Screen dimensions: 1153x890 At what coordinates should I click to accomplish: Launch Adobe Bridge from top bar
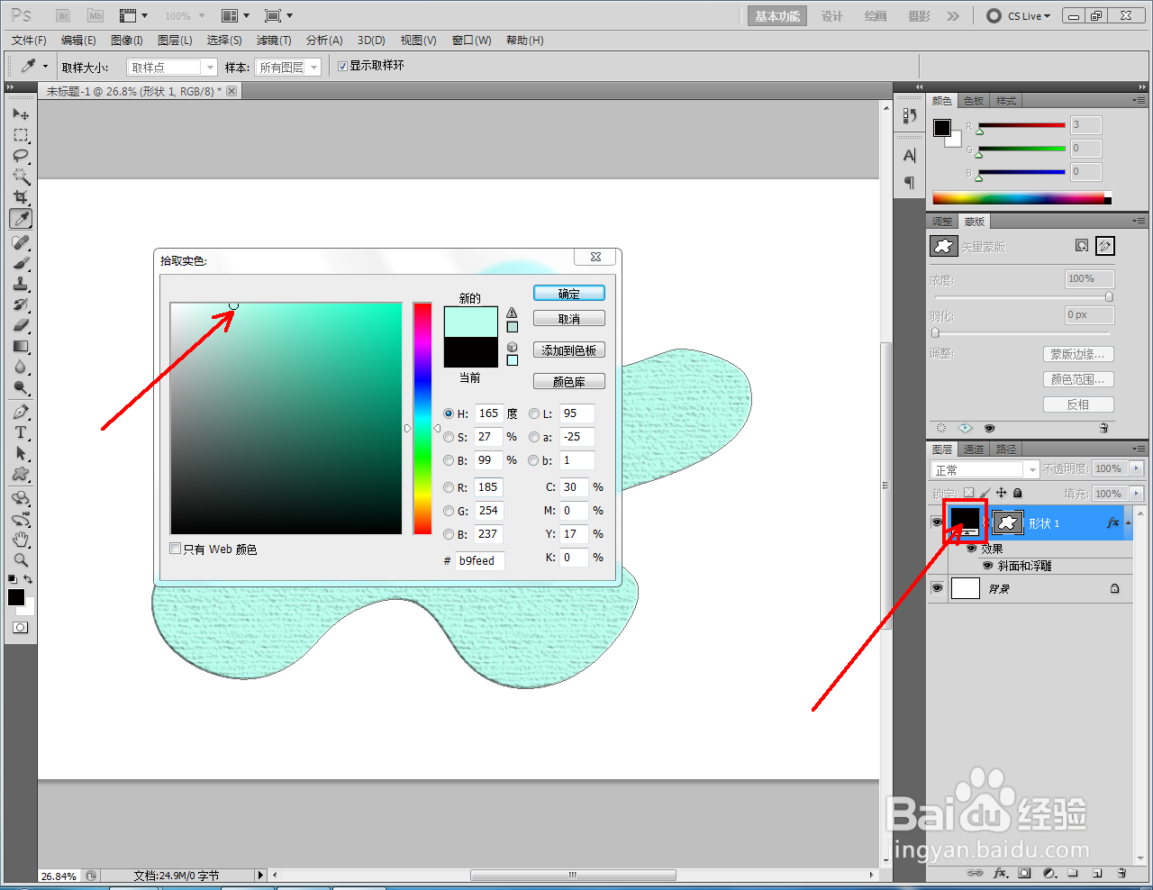63,15
